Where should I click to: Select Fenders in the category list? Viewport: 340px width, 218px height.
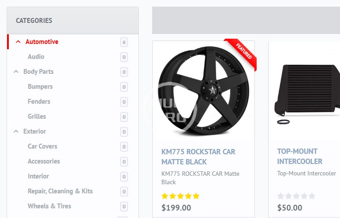pos(39,102)
